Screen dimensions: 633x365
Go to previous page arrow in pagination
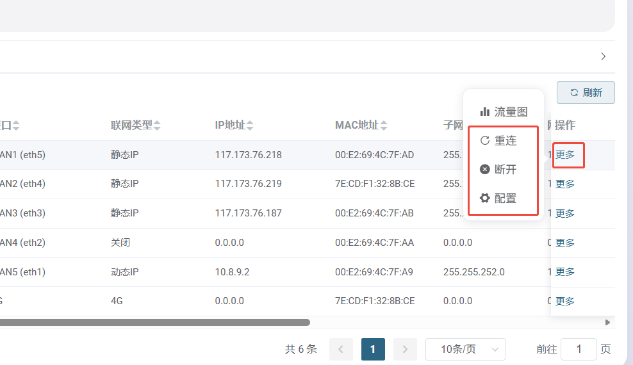tap(341, 350)
